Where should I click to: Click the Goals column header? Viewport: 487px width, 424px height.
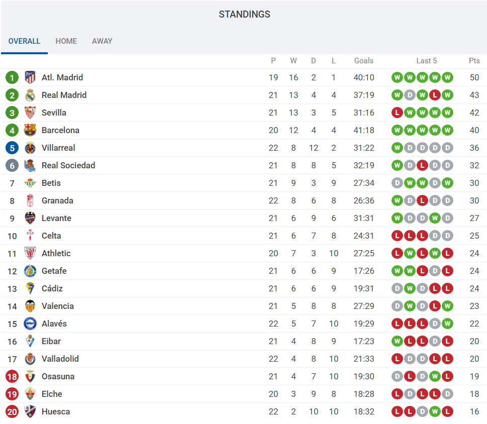click(364, 61)
